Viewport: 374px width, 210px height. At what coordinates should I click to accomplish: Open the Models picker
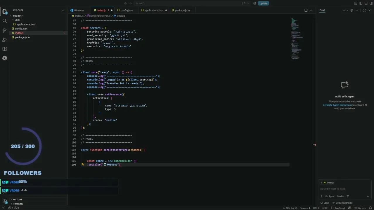pyautogui.click(x=341, y=196)
